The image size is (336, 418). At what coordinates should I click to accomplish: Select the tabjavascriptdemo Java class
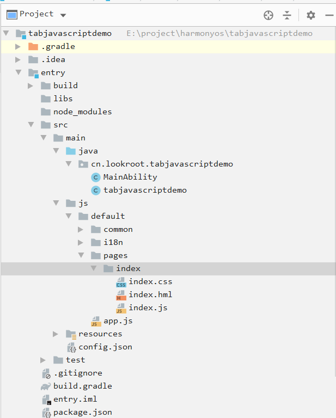click(145, 190)
